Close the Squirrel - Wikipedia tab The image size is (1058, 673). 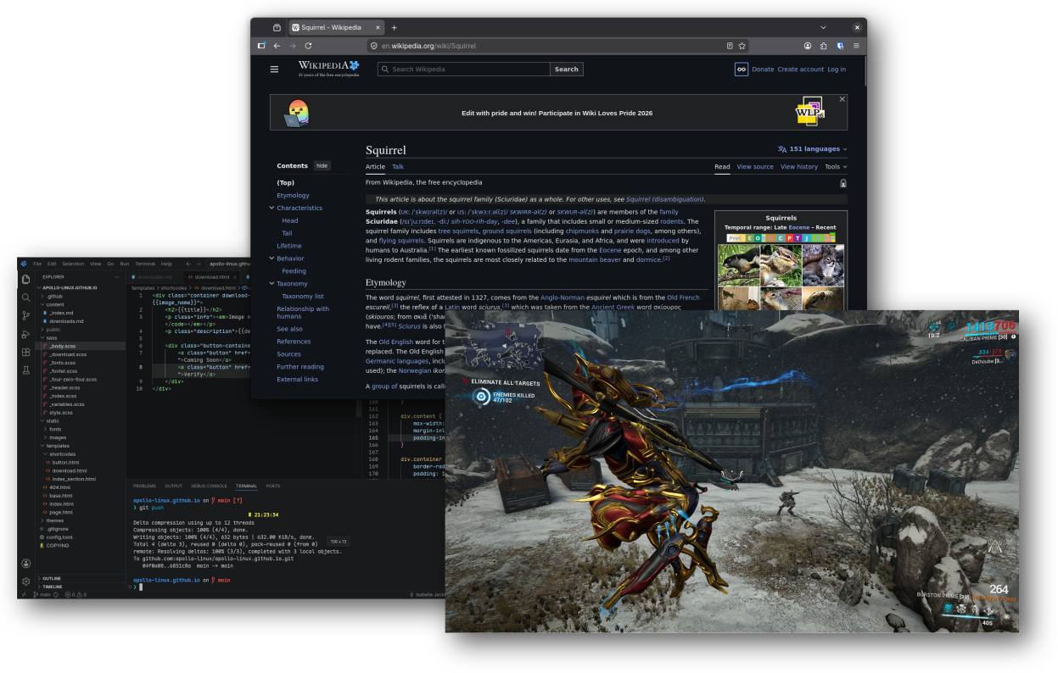(x=378, y=28)
